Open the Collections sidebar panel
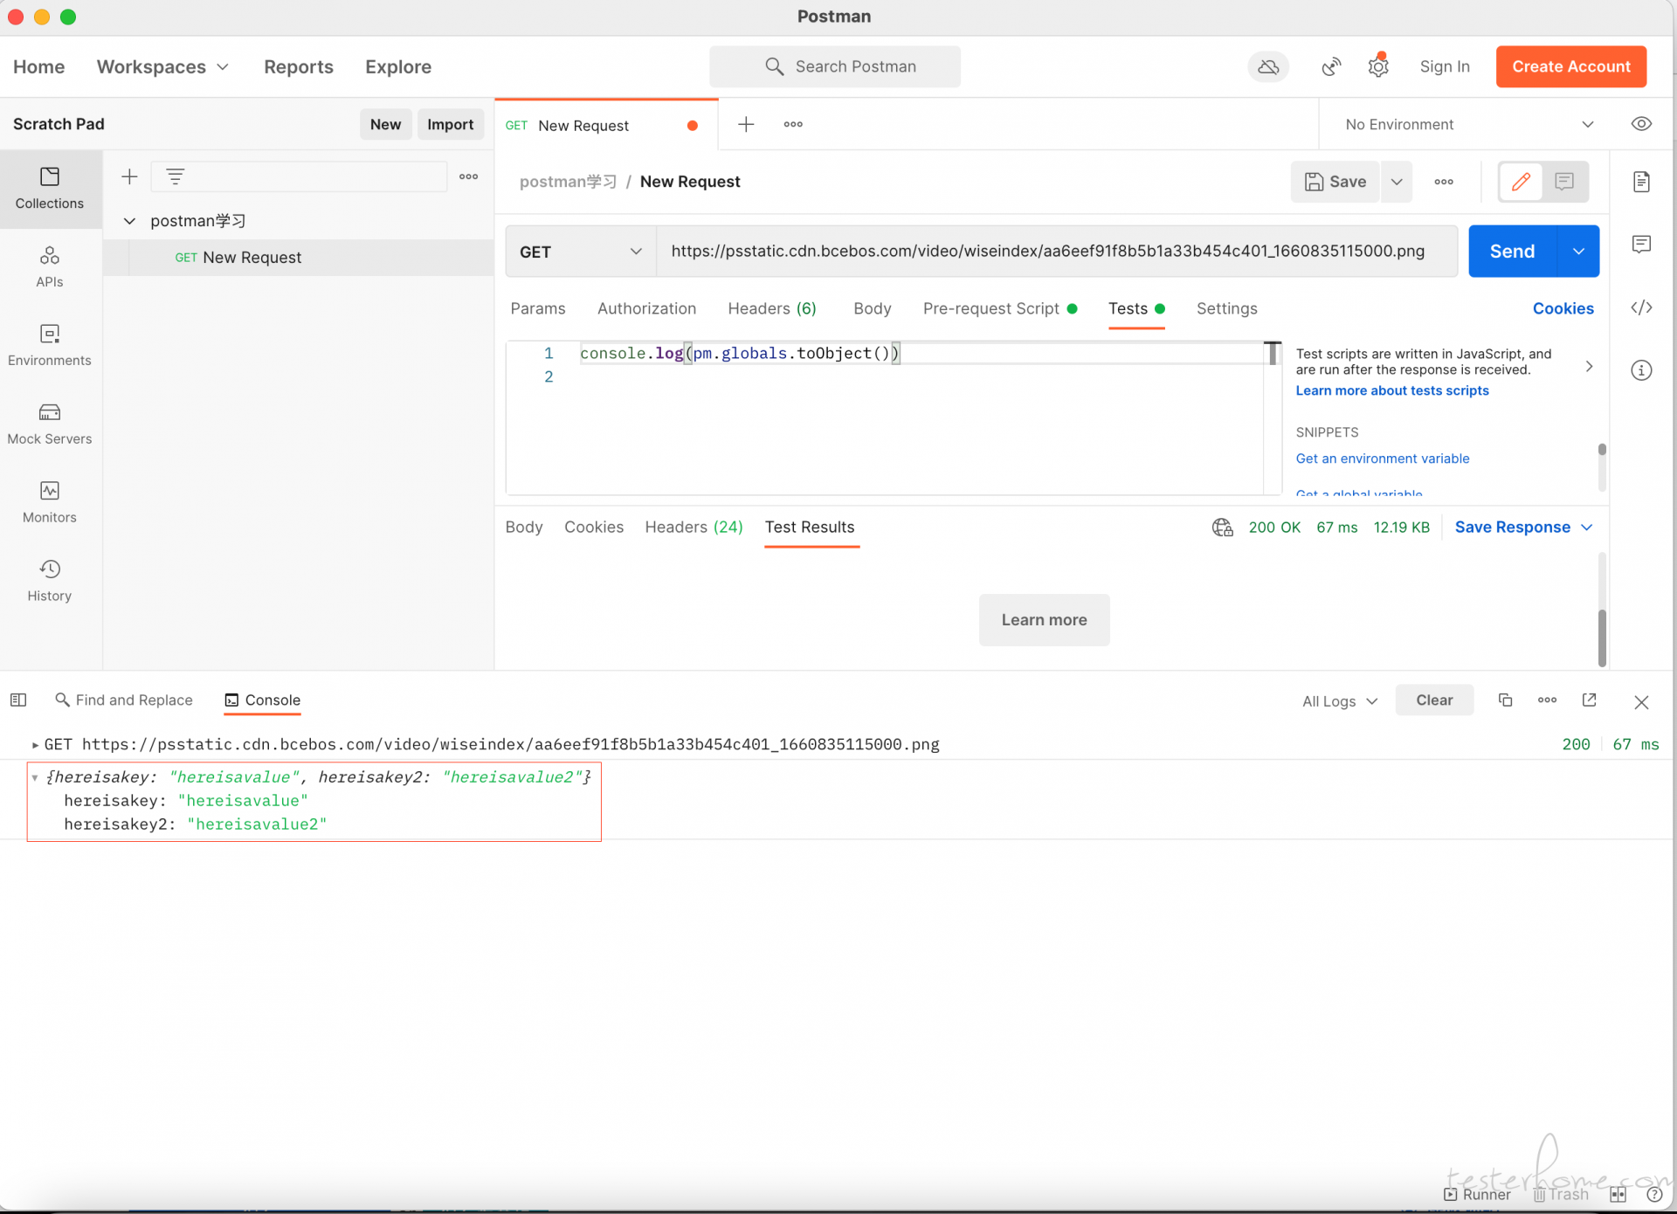1677x1214 pixels. click(x=50, y=189)
